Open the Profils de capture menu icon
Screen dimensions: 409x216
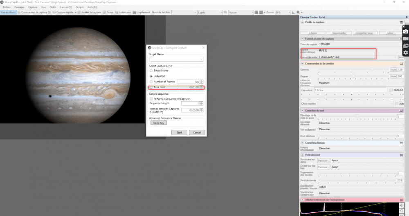click(402, 22)
